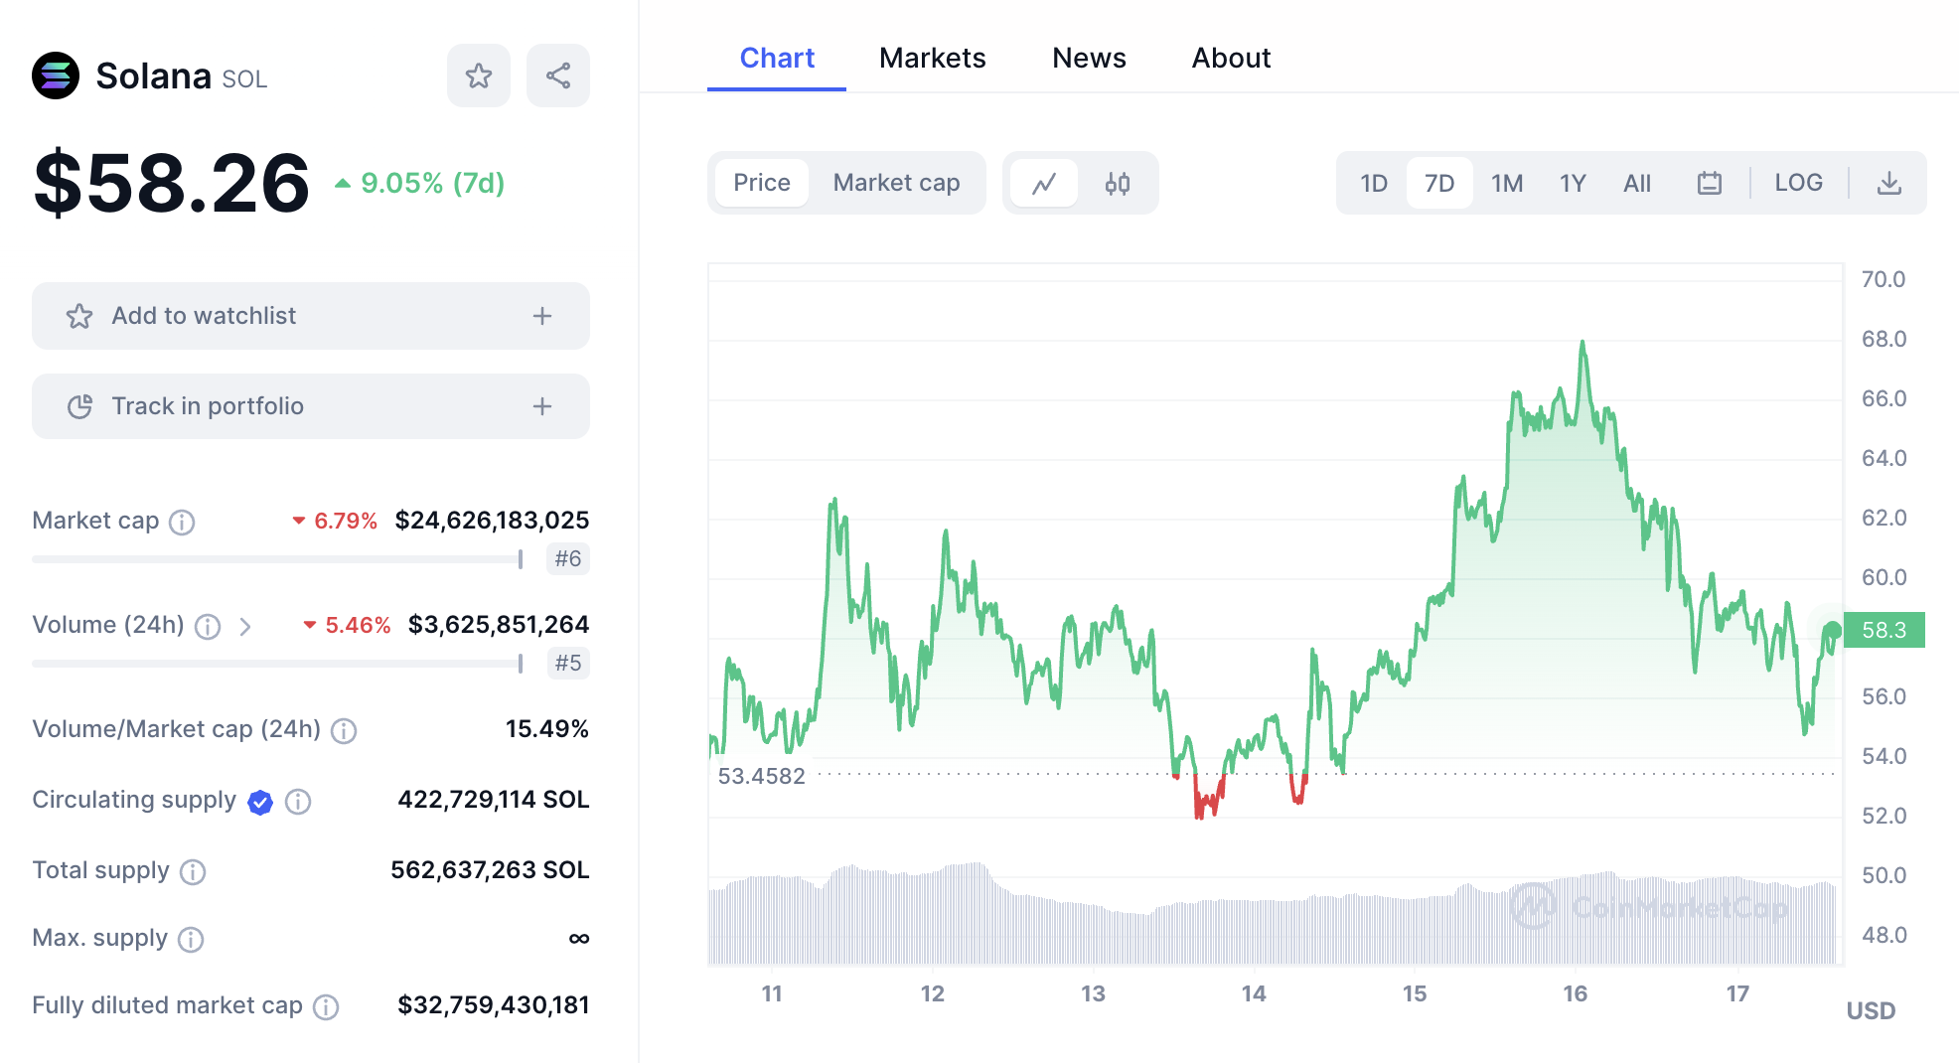
Task: Select the 1M time range button
Action: tap(1506, 184)
